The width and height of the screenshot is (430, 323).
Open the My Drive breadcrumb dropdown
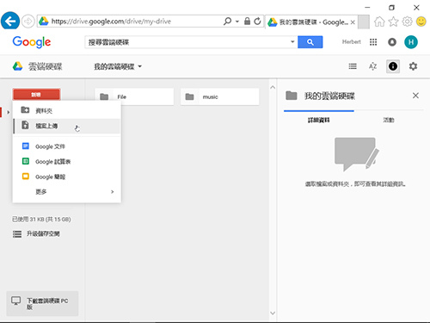click(x=118, y=66)
